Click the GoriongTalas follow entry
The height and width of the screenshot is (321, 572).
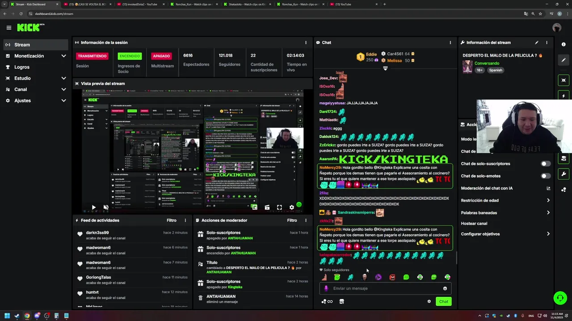(x=132, y=280)
